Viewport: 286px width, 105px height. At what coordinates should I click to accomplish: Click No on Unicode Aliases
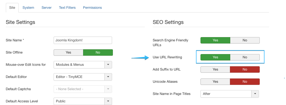pyautogui.click(x=245, y=81)
